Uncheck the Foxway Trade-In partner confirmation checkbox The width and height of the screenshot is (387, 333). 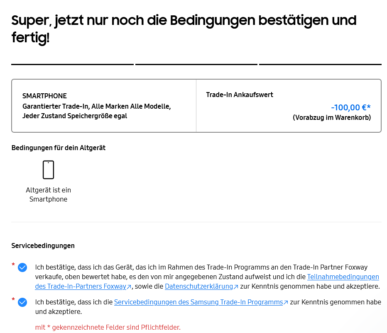[x=22, y=267]
